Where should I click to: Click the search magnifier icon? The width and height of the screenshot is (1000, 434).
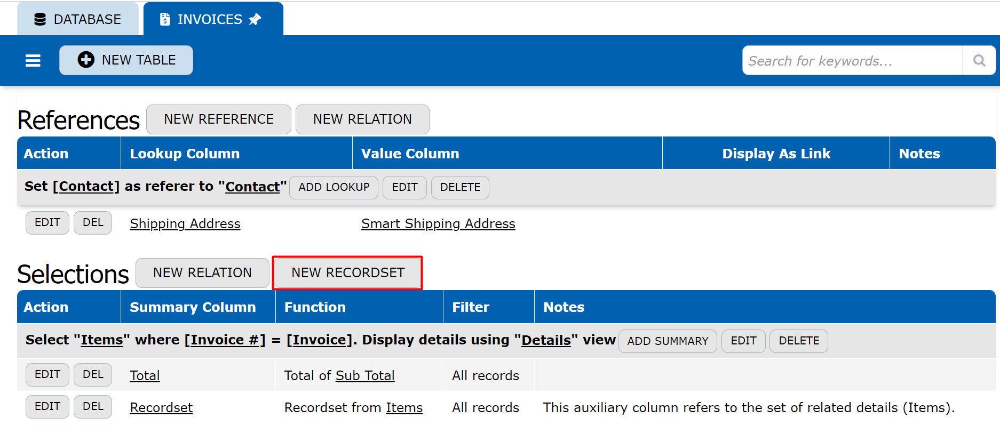pyautogui.click(x=979, y=61)
